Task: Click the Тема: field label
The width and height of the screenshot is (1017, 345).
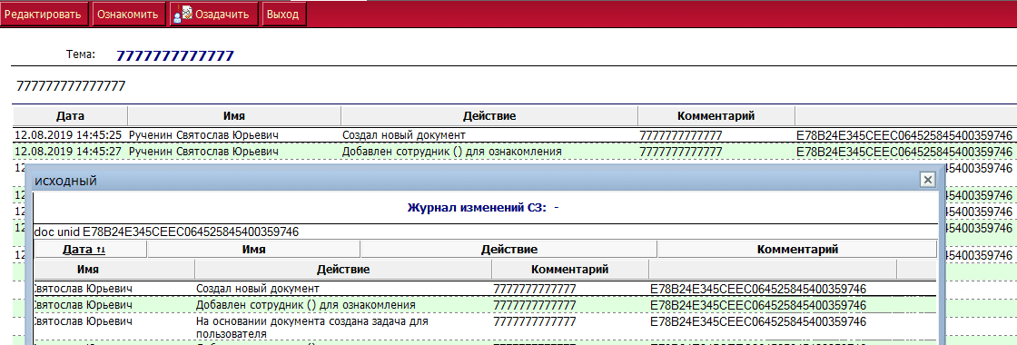Action: (81, 54)
